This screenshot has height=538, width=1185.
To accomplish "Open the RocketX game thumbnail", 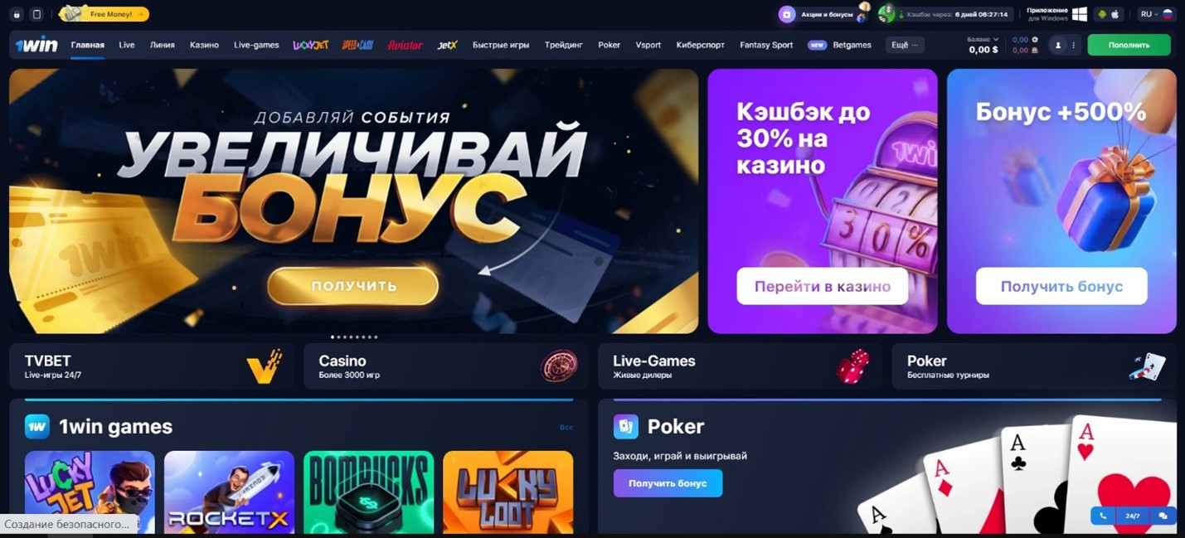I will [x=229, y=492].
